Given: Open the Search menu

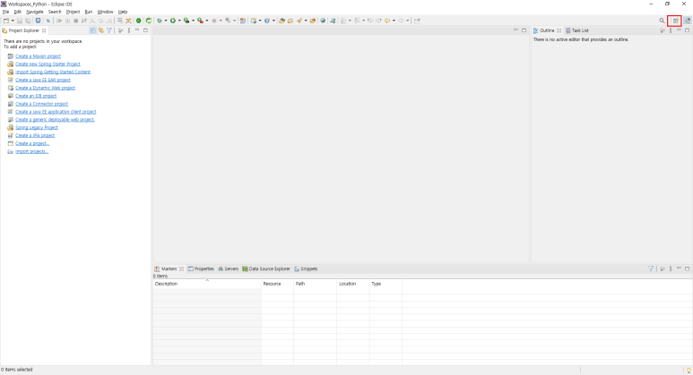Looking at the screenshot, I should (55, 12).
